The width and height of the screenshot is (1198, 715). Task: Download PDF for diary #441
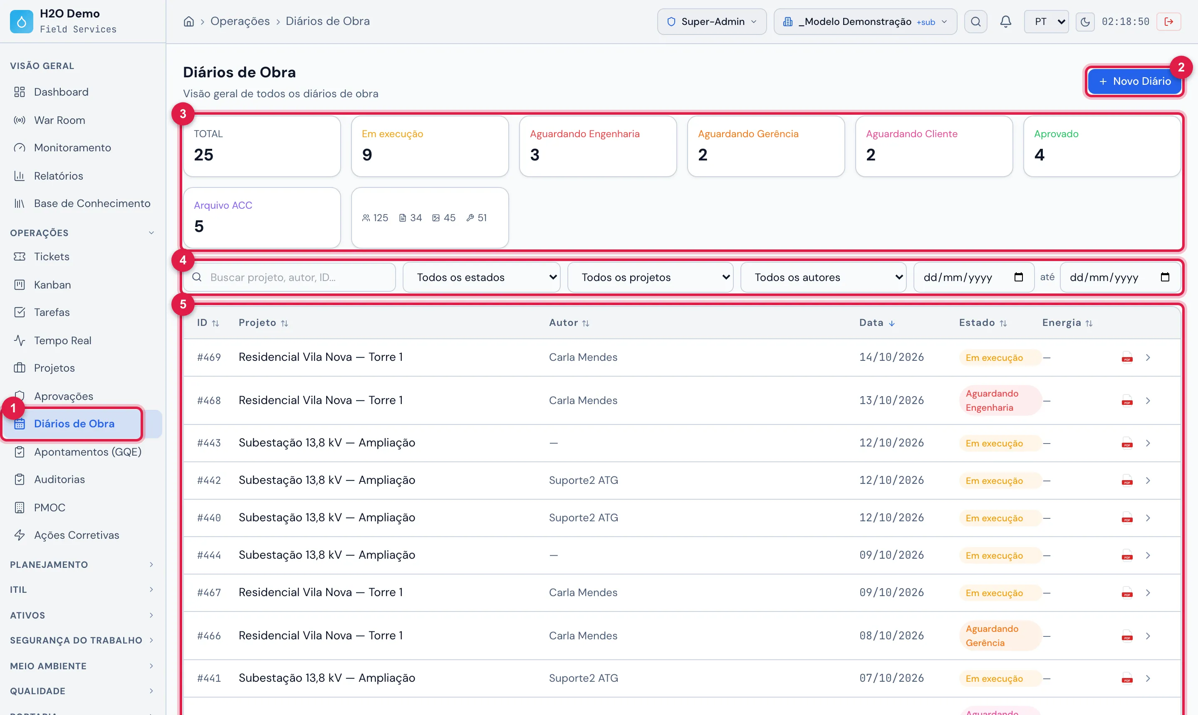click(x=1126, y=678)
